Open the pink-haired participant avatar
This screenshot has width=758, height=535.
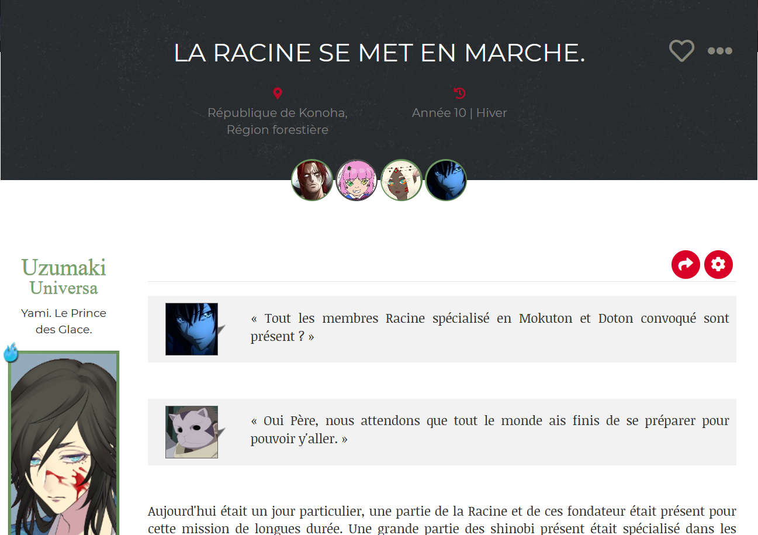point(356,180)
